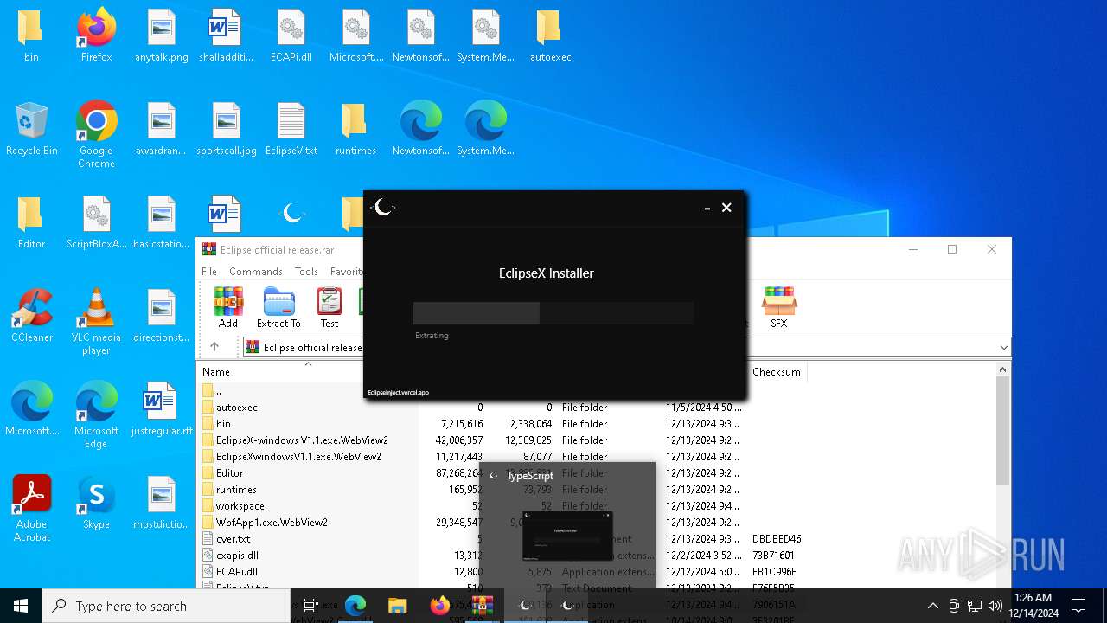Select the autoexec folder row in archive

tap(597, 408)
